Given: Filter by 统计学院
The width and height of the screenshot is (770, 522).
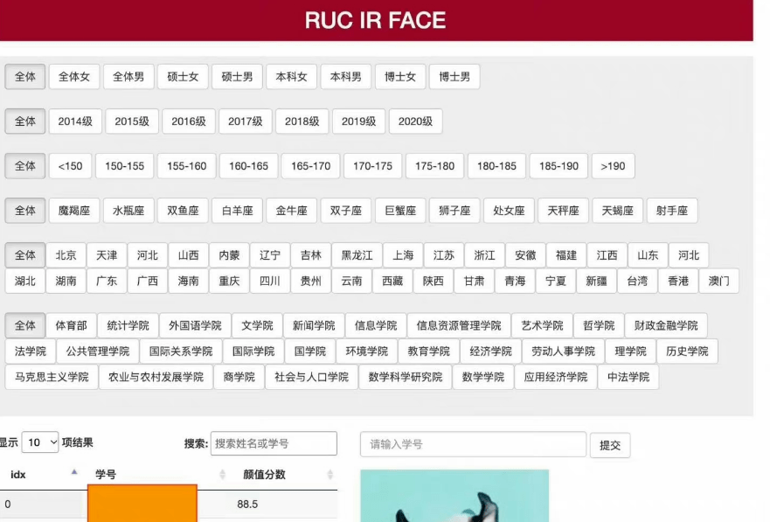Looking at the screenshot, I should pyautogui.click(x=128, y=325).
